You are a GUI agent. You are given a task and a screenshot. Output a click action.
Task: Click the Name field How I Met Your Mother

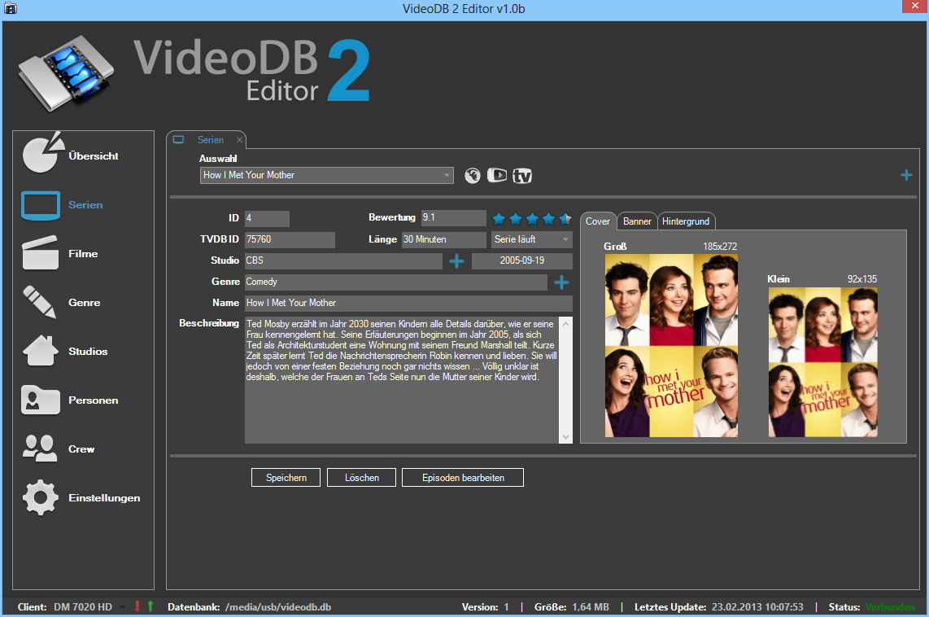click(408, 303)
